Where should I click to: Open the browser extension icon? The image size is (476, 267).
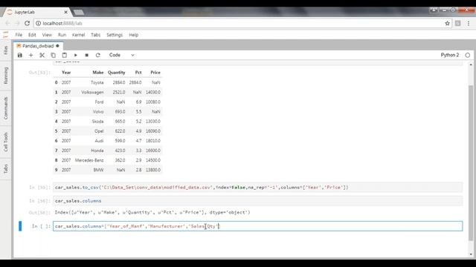coord(458,23)
